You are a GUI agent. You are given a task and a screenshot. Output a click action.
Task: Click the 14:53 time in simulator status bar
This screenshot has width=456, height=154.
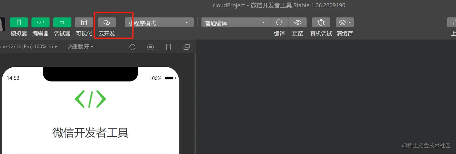point(13,78)
